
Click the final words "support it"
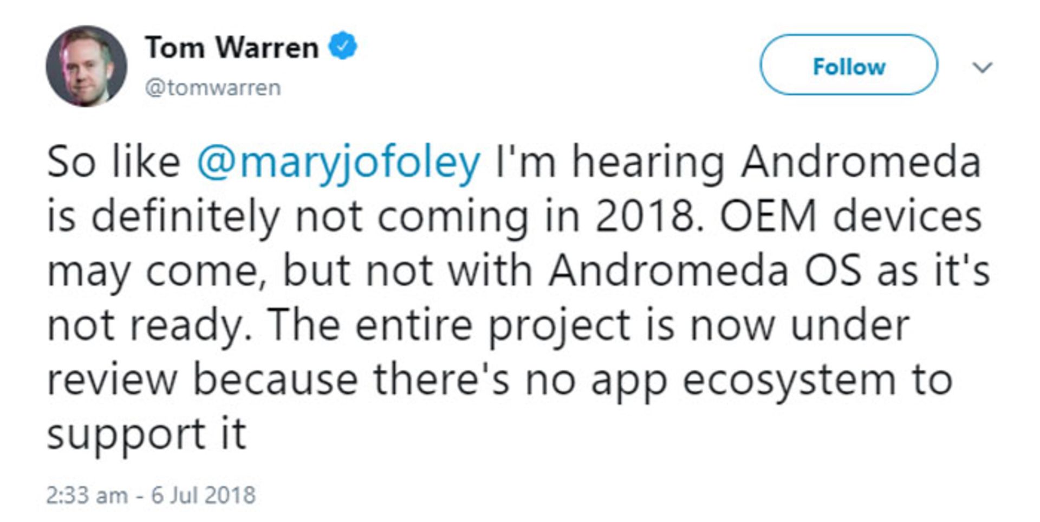[x=147, y=435]
